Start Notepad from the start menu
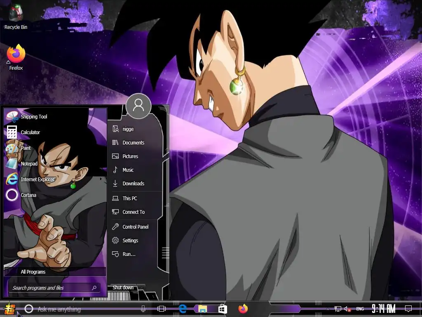 pyautogui.click(x=55, y=163)
